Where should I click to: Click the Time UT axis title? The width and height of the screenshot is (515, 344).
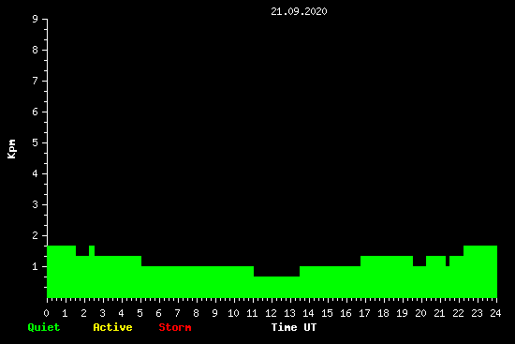pos(294,327)
